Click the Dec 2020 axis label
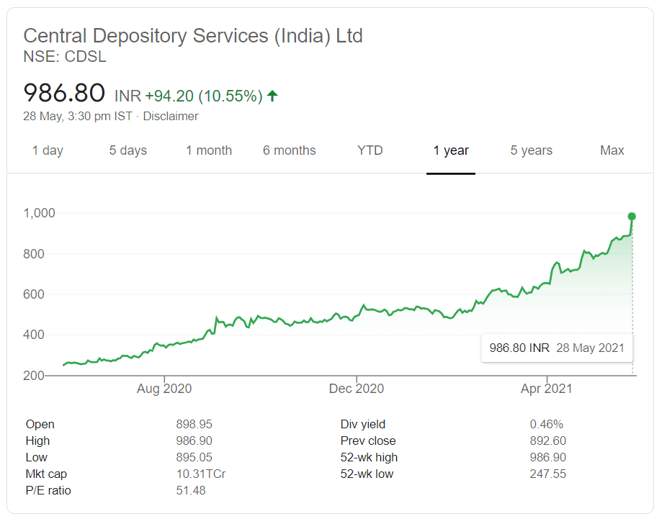This screenshot has height=524, width=662. tap(357, 389)
